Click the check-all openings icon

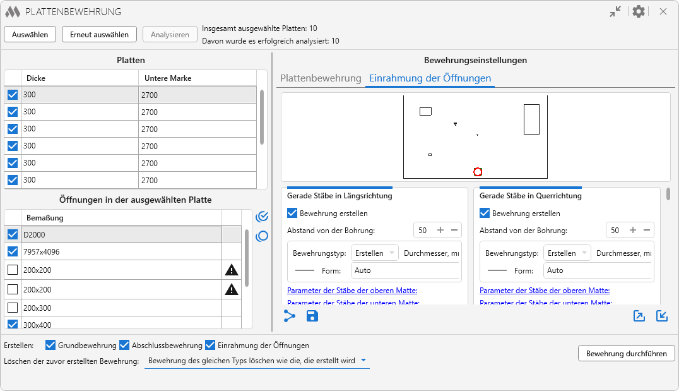(263, 217)
